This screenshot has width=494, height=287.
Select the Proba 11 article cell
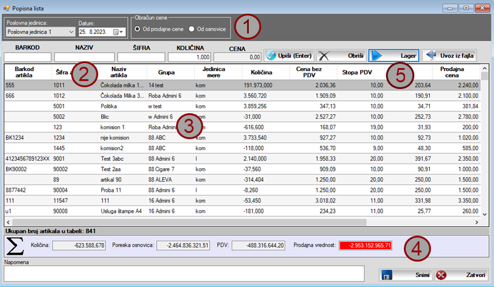(123, 190)
